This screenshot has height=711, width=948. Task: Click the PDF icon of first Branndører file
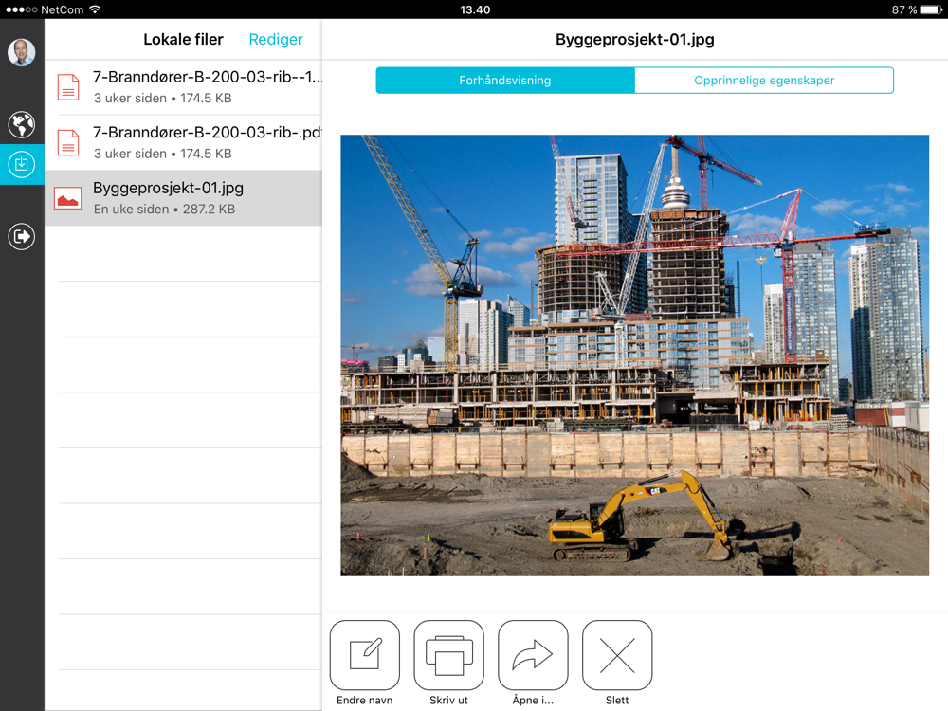[68, 87]
